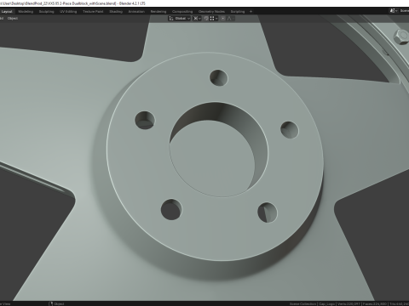Switch to the Texture Paint workspace

tap(93, 12)
